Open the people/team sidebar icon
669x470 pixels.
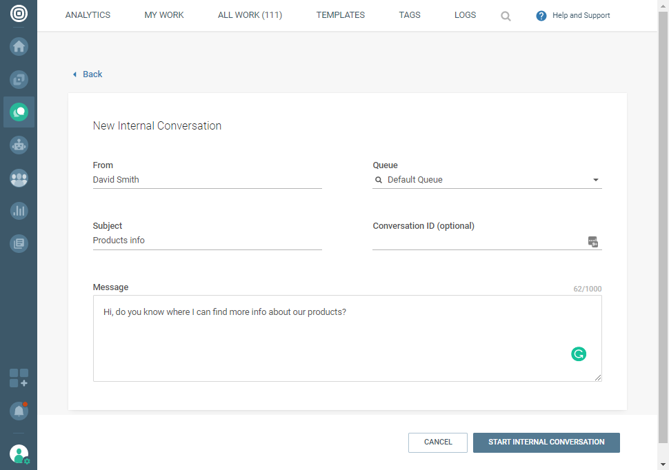pos(19,178)
